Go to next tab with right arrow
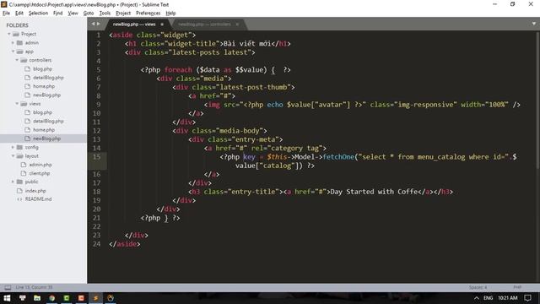This screenshot has height=304, width=540. click(x=99, y=24)
